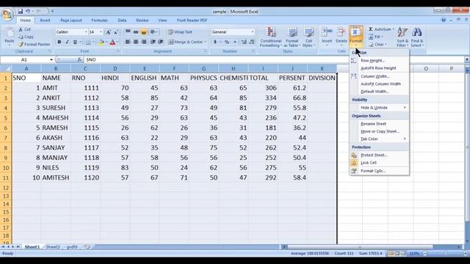Open Format as Table gallery
The width and height of the screenshot is (470, 264).
[292, 37]
